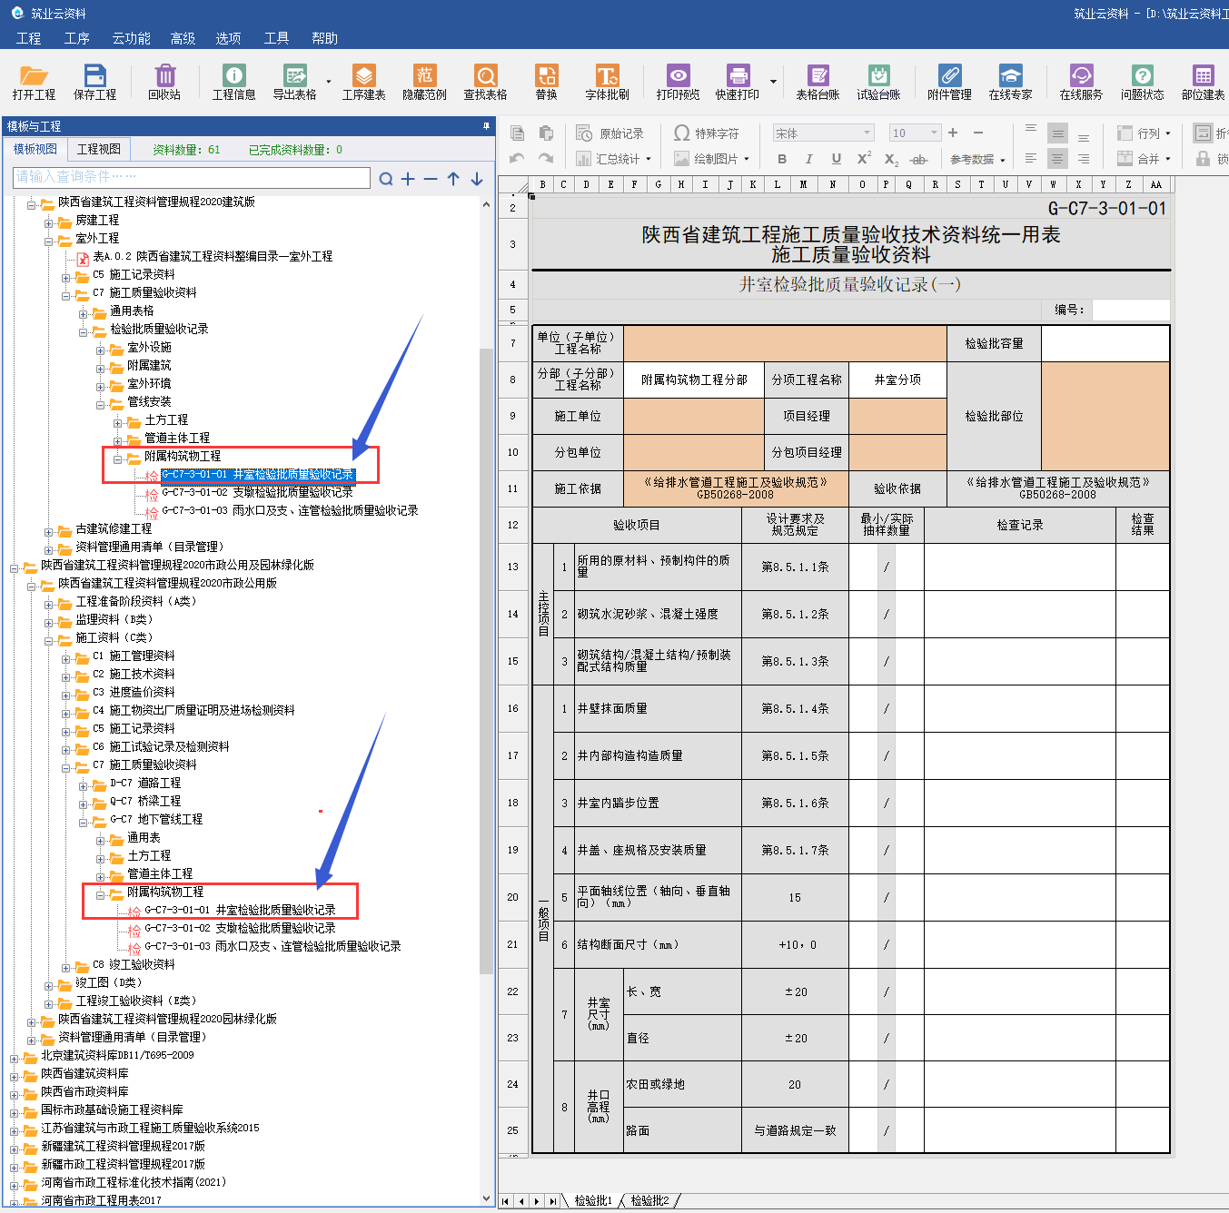1229x1213 pixels.
Task: Click the 工序建表 toolbar icon
Action: coord(363,82)
